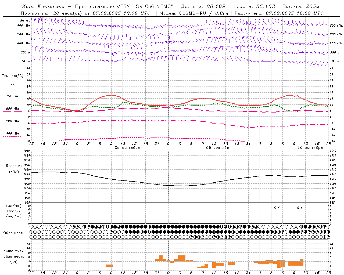Click the (мм/1ч.) unit label
The image size is (344, 275).
[14, 216]
